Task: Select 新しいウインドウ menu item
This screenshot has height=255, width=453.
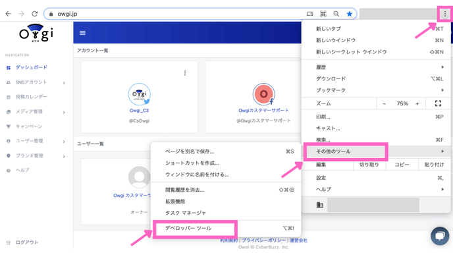Action: pos(376,40)
